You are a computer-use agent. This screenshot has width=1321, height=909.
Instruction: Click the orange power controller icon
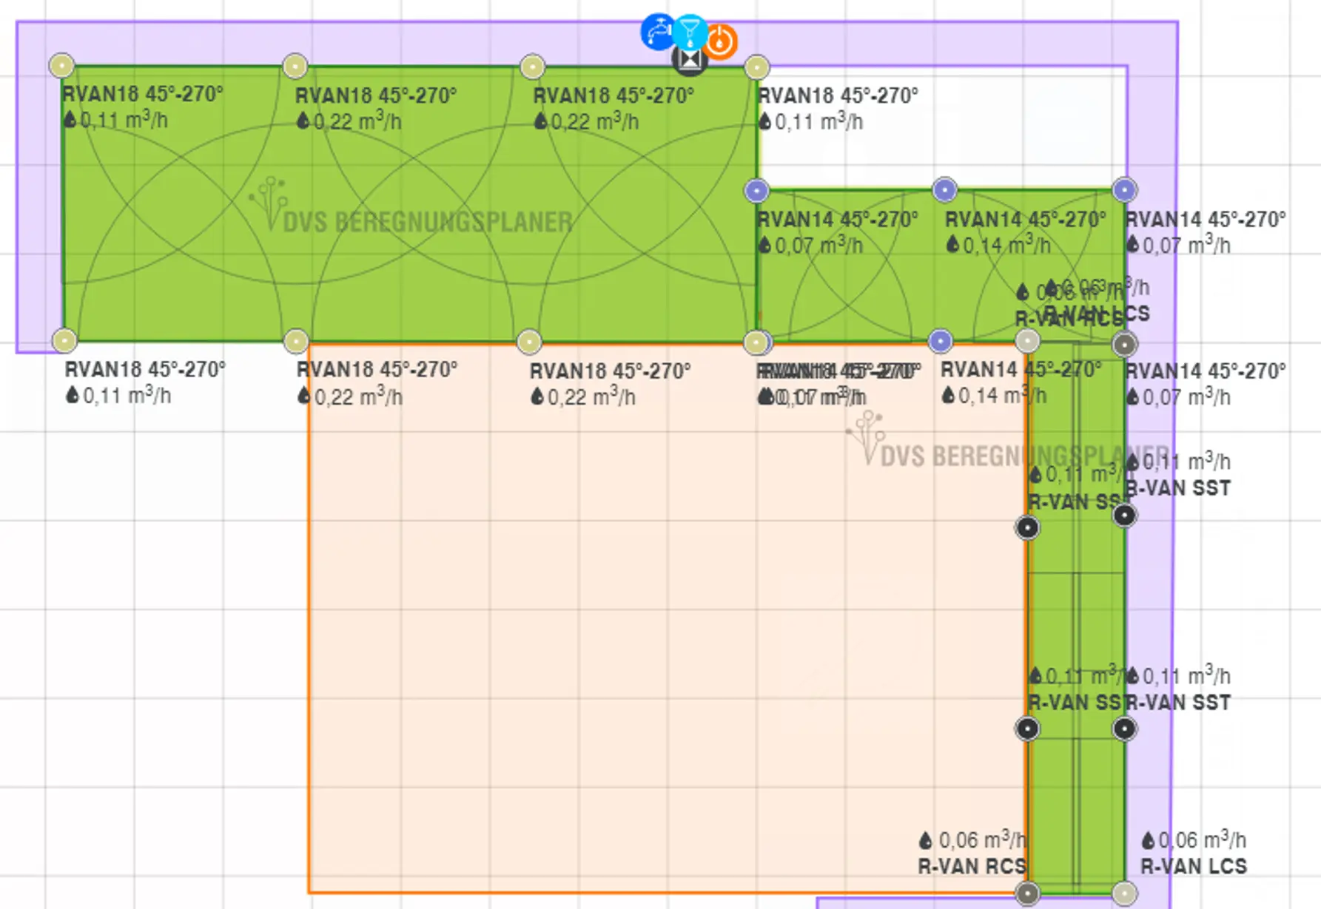pyautogui.click(x=720, y=41)
